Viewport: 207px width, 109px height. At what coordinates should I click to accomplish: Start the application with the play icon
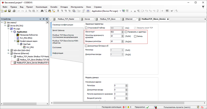click(x=131, y=11)
